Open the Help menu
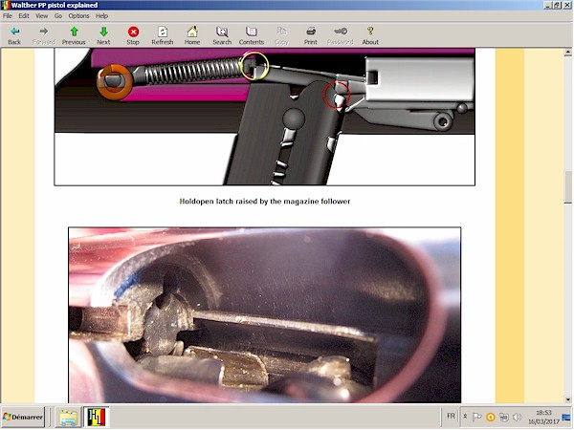 tap(101, 15)
